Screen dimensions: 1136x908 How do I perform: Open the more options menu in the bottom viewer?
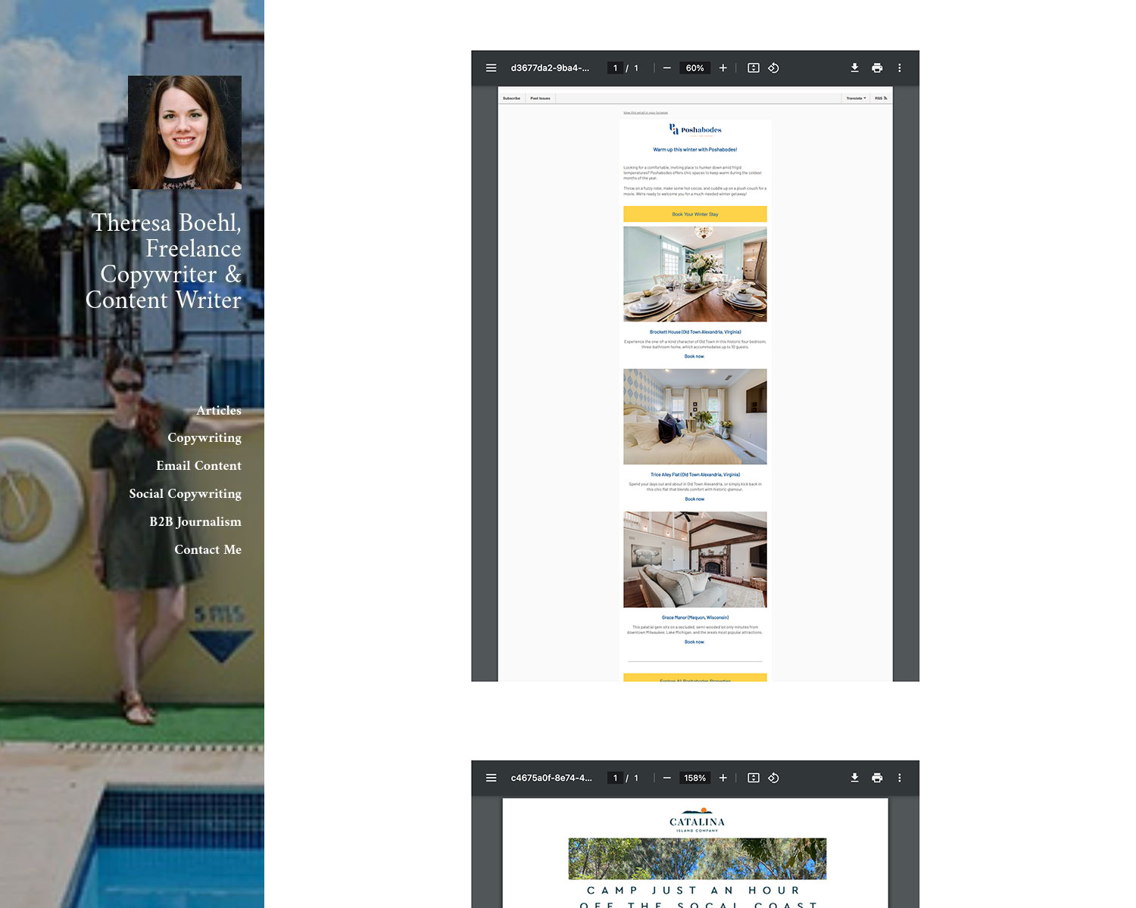click(900, 777)
